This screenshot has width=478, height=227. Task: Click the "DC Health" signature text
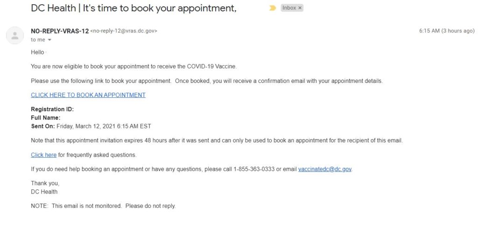click(x=44, y=191)
